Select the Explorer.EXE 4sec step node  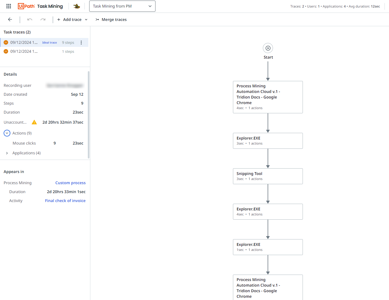coord(268,212)
